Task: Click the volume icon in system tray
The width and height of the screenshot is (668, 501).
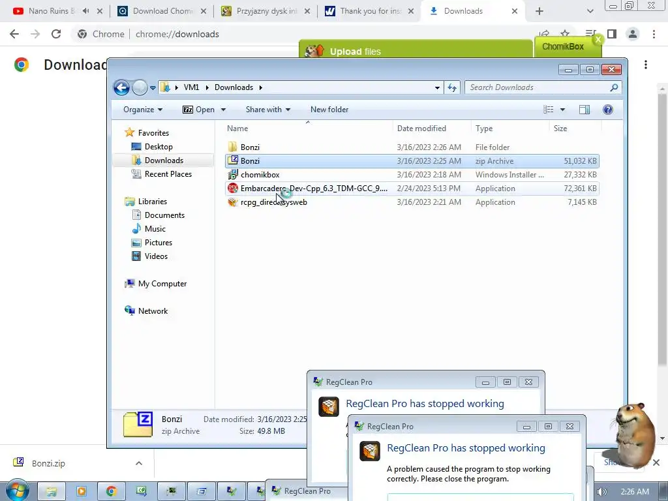Action: [x=601, y=492]
